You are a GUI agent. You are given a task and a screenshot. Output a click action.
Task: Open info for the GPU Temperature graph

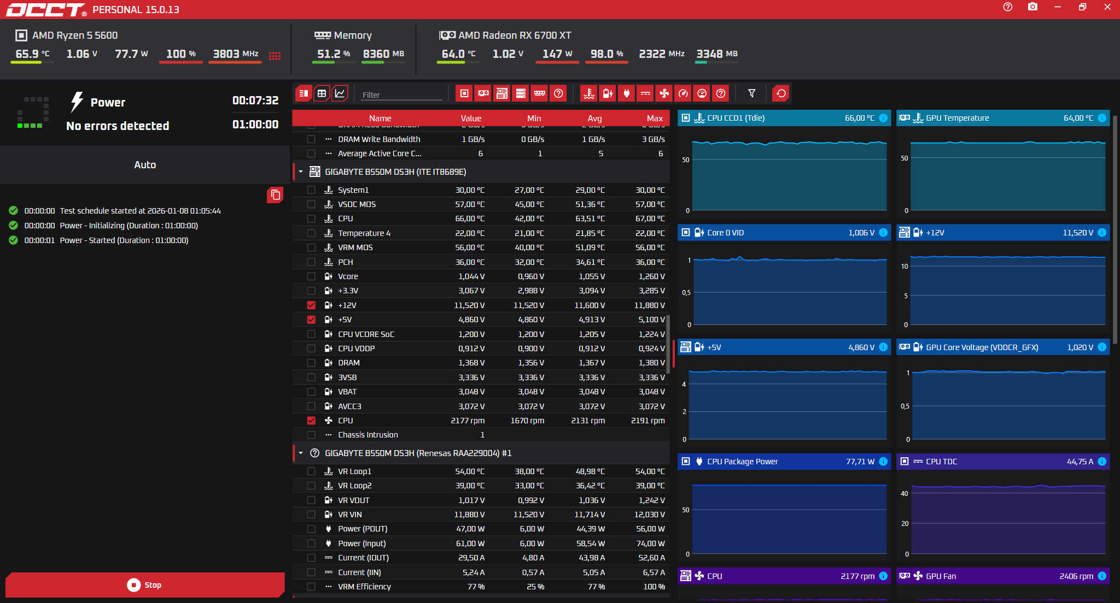click(1102, 118)
